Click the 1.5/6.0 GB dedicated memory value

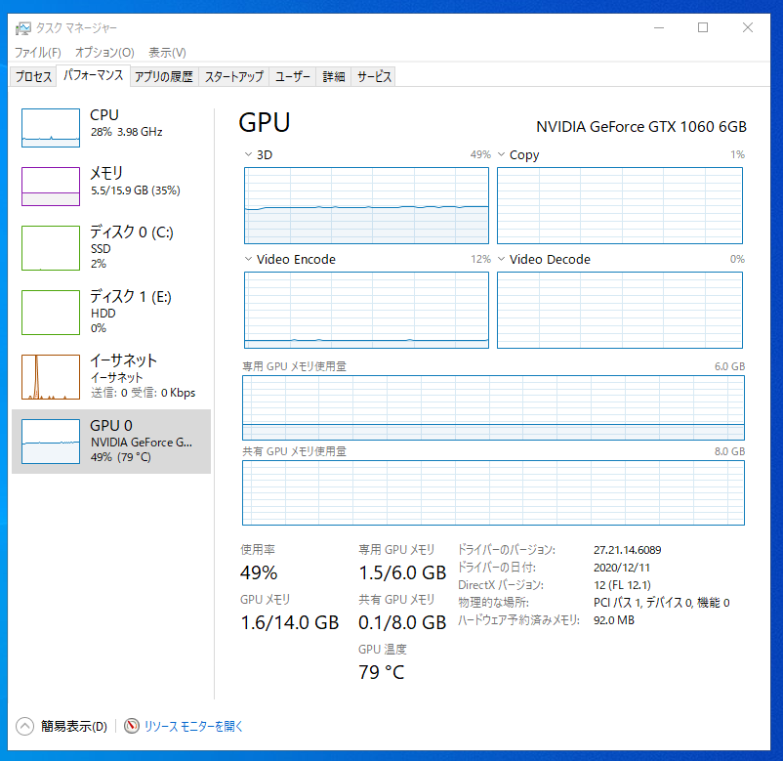(402, 572)
